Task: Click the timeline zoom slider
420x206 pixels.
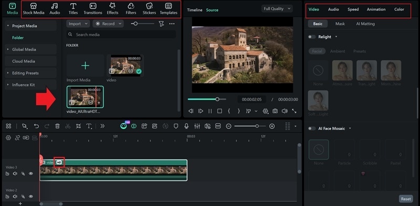Action: click(x=250, y=126)
